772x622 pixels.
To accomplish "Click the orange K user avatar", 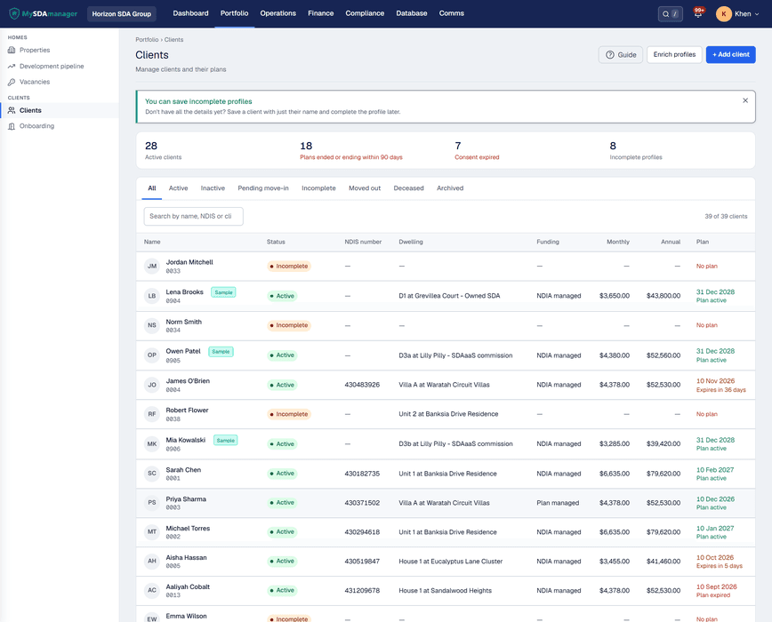I will click(723, 13).
